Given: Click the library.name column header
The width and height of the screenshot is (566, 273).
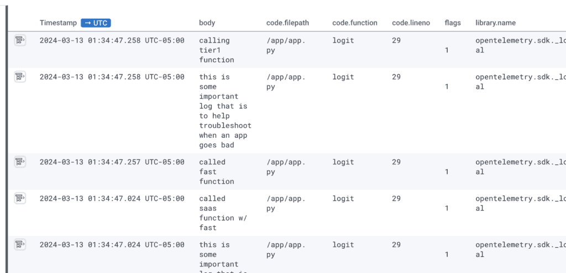Looking at the screenshot, I should tap(496, 23).
